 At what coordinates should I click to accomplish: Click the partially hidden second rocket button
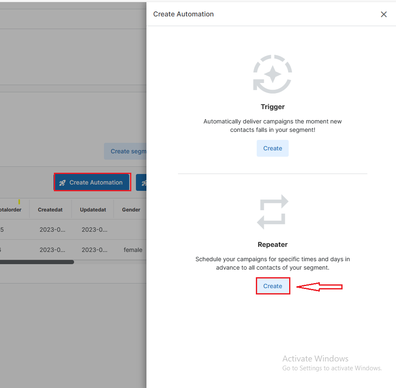(141, 183)
